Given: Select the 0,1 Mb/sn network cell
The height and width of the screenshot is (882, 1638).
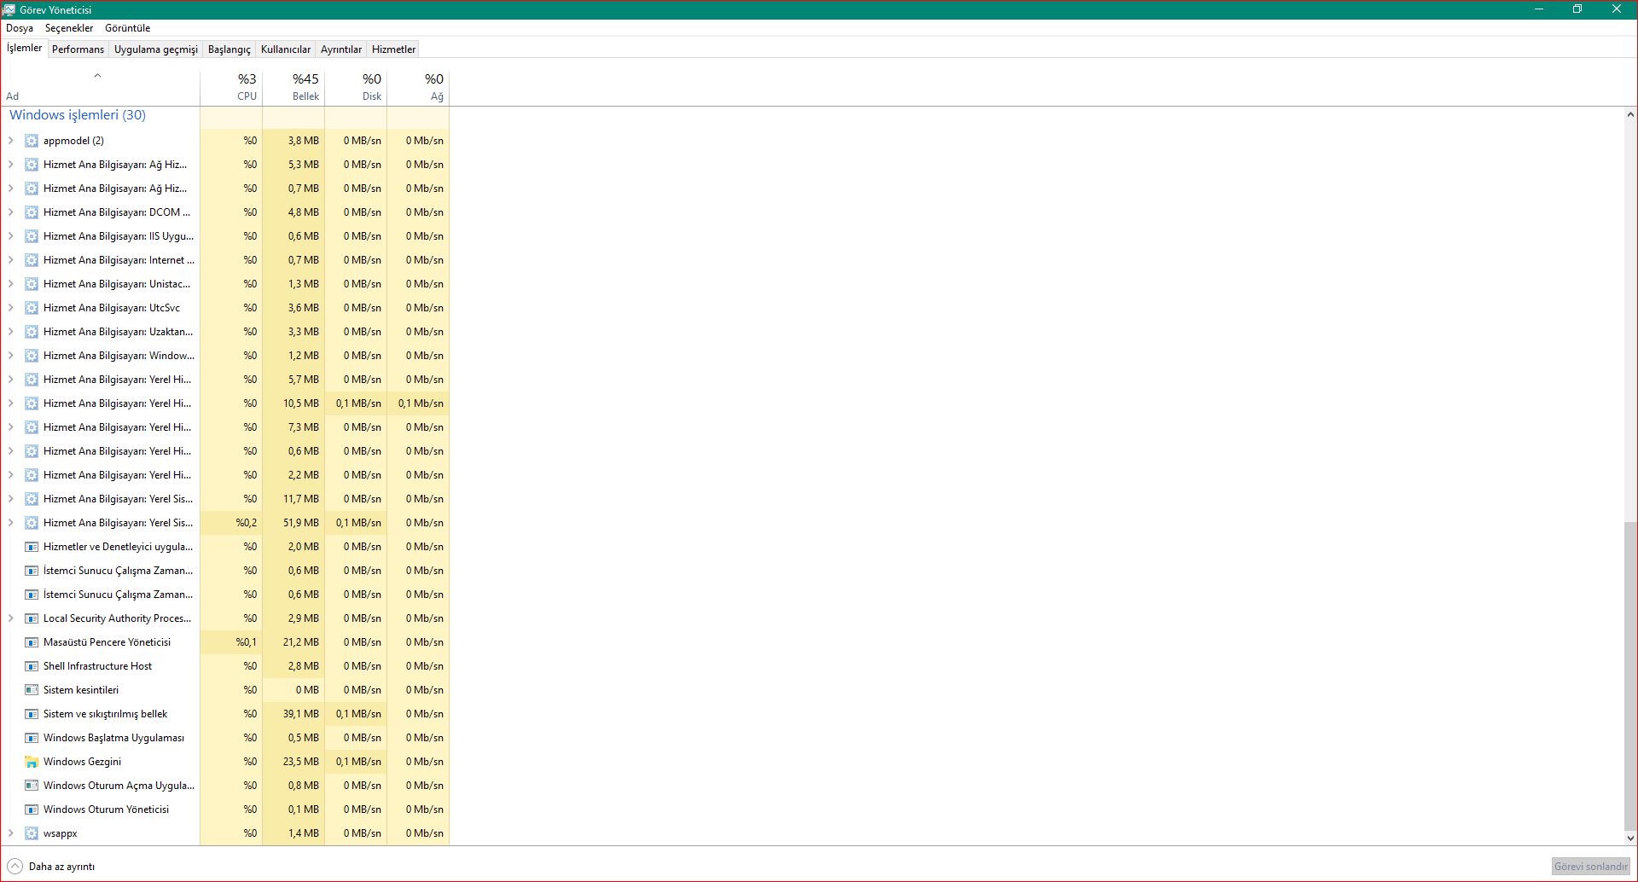Looking at the screenshot, I should coord(418,403).
